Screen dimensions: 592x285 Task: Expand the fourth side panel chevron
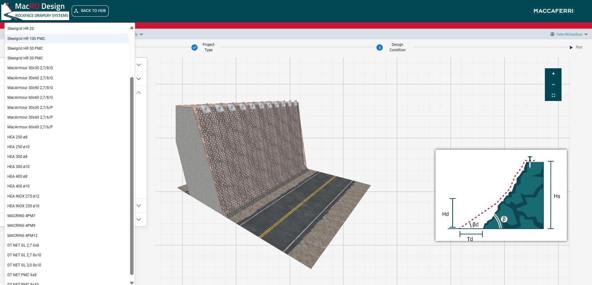[x=139, y=205]
